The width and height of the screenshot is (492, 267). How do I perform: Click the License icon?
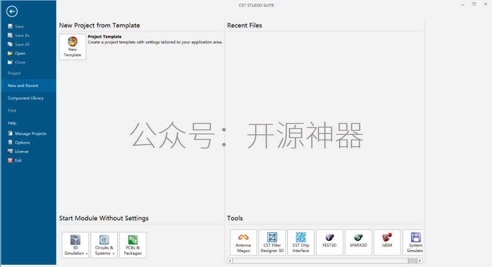tap(10, 151)
